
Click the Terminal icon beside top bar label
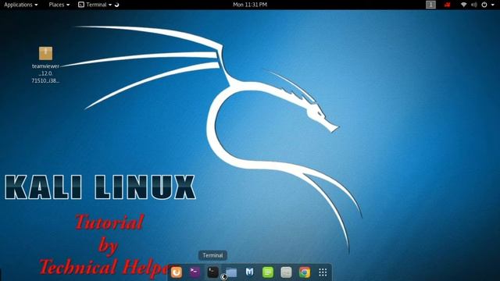pyautogui.click(x=81, y=5)
